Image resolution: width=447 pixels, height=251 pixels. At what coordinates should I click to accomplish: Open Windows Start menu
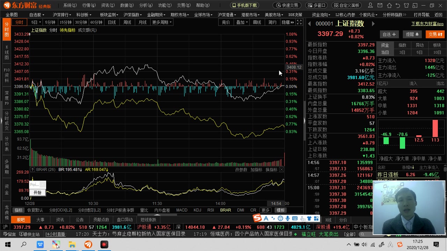click(x=8, y=245)
